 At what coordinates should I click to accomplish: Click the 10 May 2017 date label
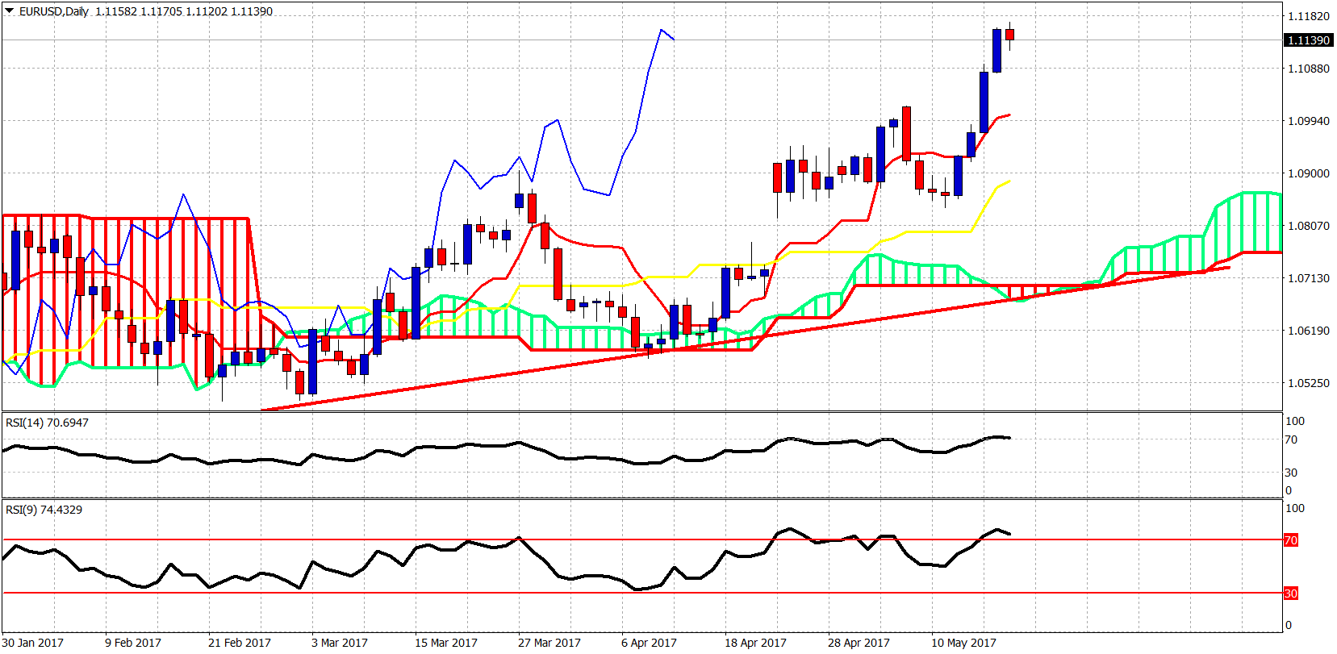click(963, 643)
